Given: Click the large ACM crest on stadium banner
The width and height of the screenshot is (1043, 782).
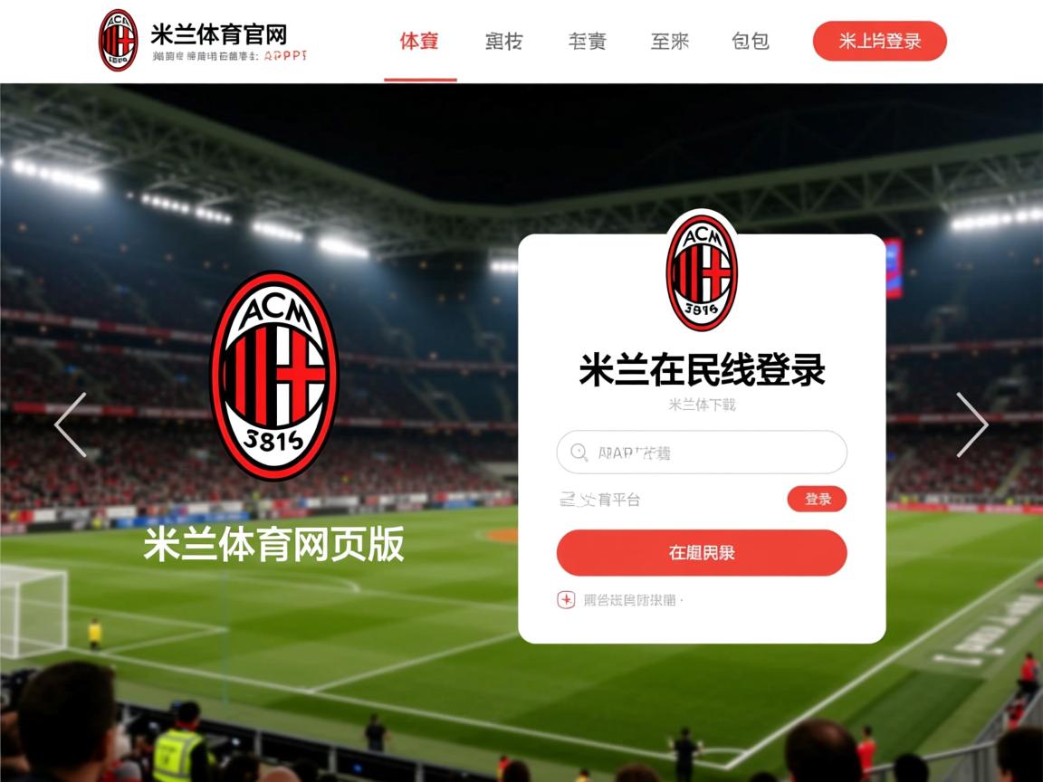Looking at the screenshot, I should click(x=274, y=376).
